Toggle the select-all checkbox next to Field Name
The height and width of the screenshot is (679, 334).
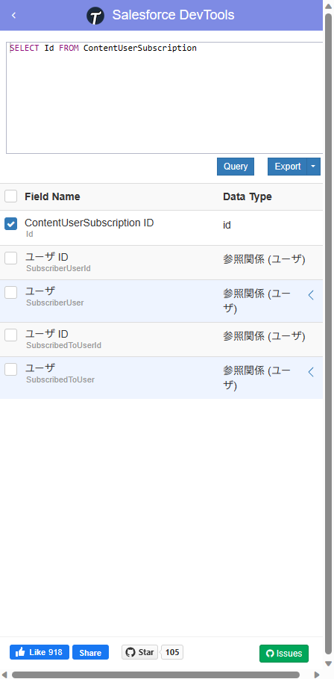[10, 196]
